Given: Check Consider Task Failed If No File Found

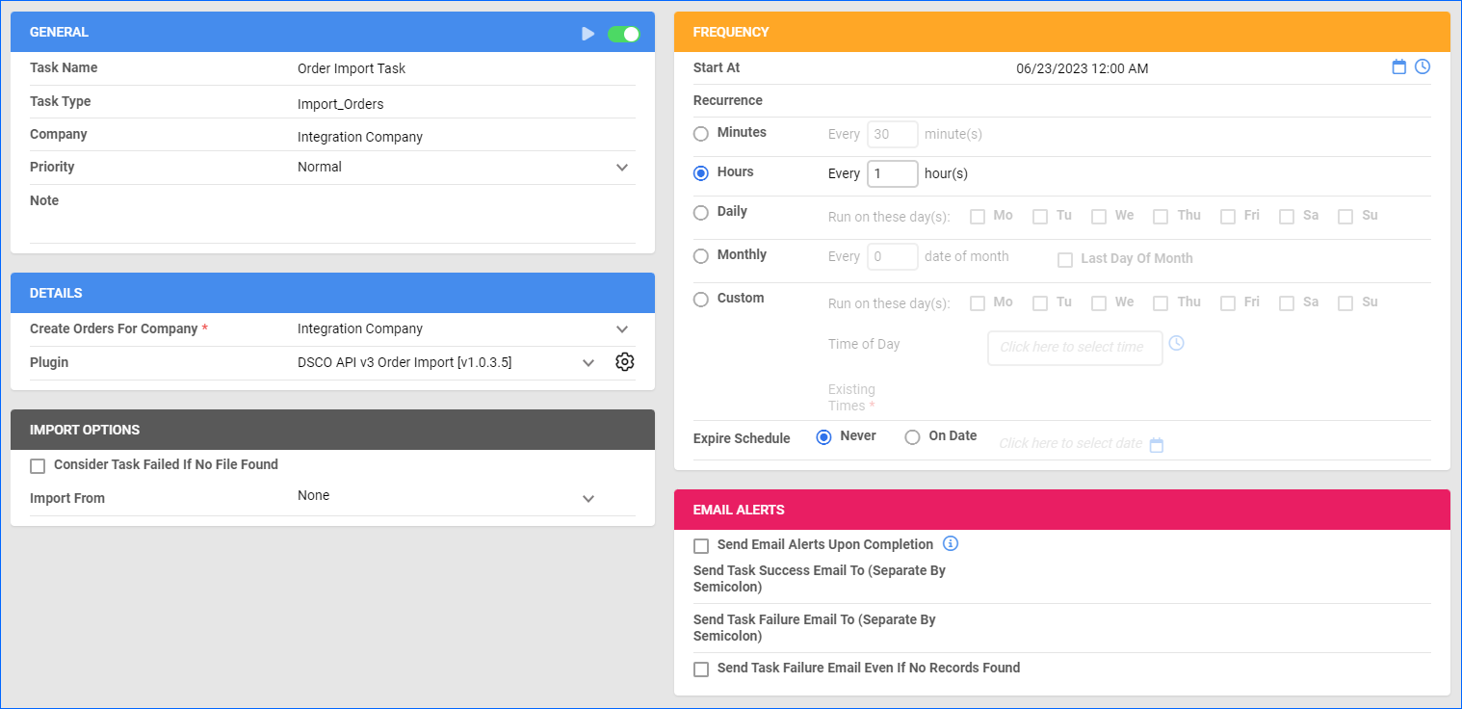Looking at the screenshot, I should pos(38,466).
